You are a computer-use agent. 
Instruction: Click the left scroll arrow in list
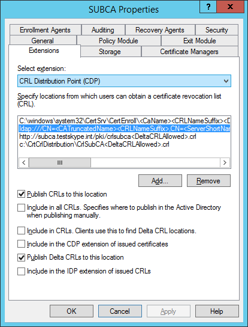24,162
